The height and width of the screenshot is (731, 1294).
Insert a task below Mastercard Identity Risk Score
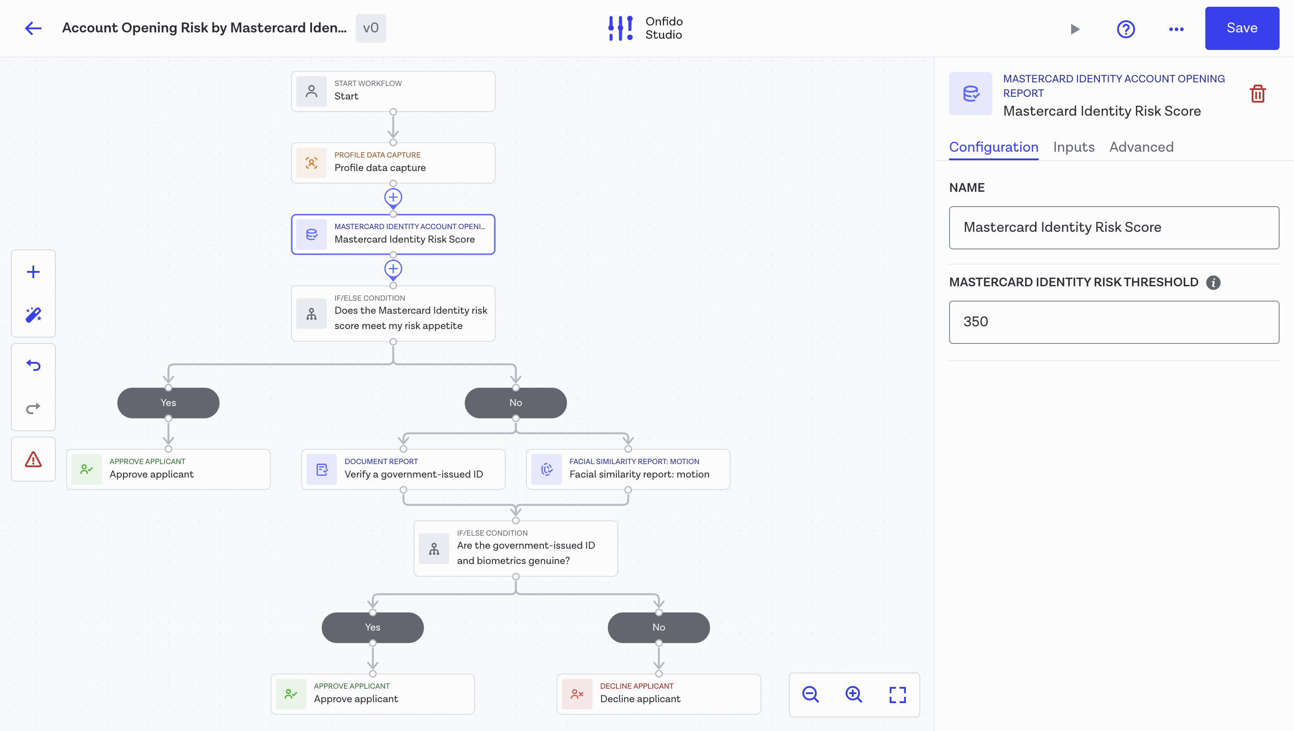(393, 269)
